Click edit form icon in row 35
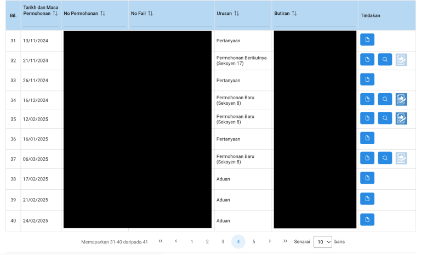 401,118
